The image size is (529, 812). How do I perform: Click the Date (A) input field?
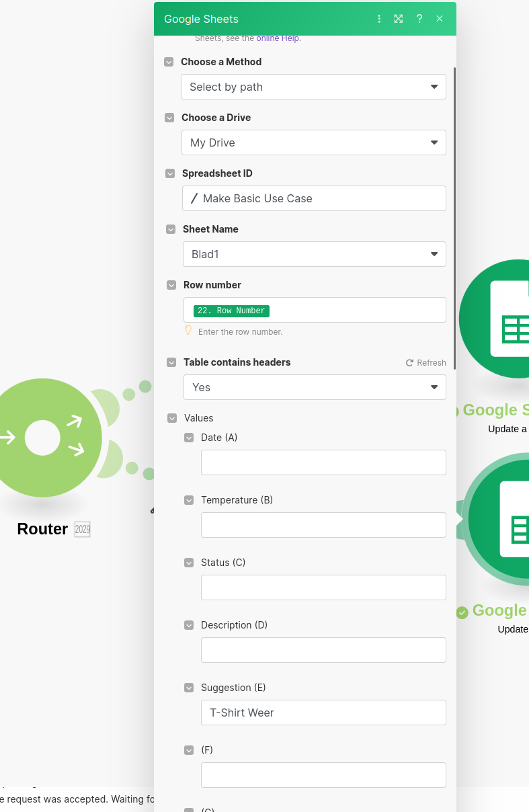point(323,462)
